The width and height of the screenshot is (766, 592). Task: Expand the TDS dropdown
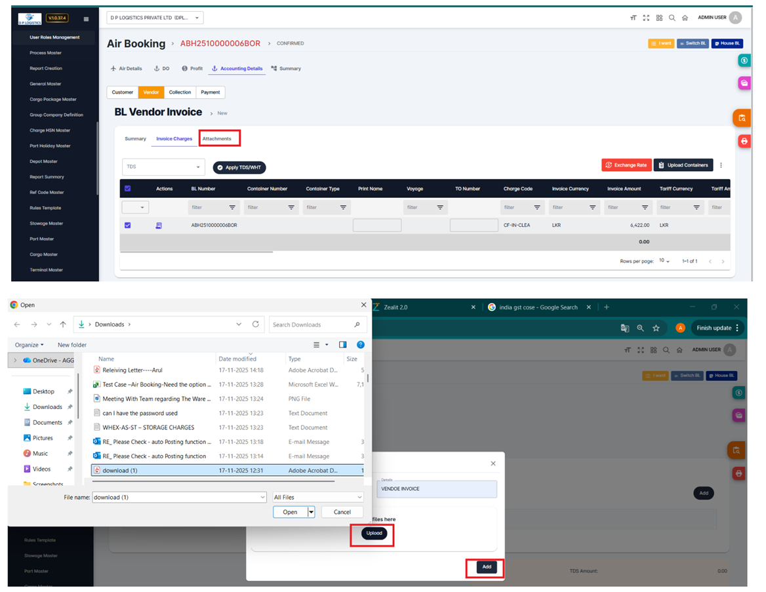(x=163, y=167)
